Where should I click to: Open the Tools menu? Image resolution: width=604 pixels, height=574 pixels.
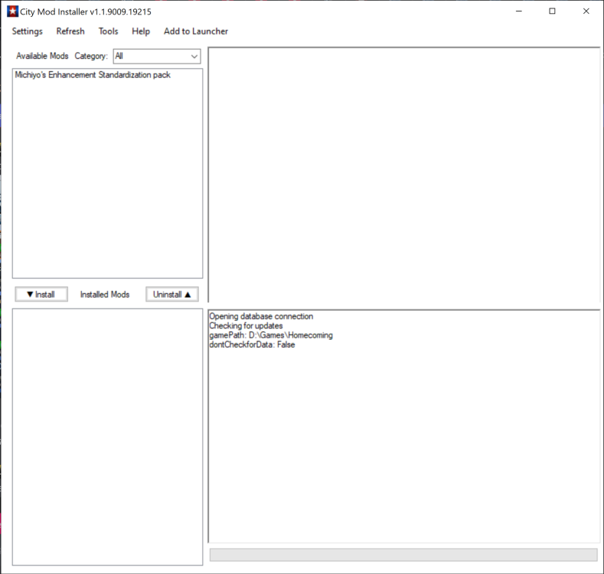tap(108, 31)
